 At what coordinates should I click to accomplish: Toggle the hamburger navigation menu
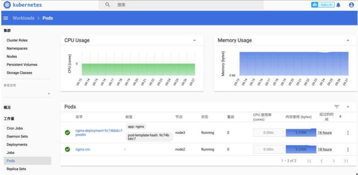point(6,18)
